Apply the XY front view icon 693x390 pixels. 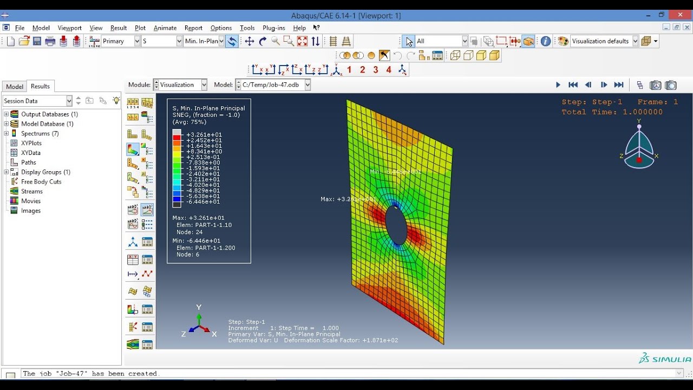257,69
